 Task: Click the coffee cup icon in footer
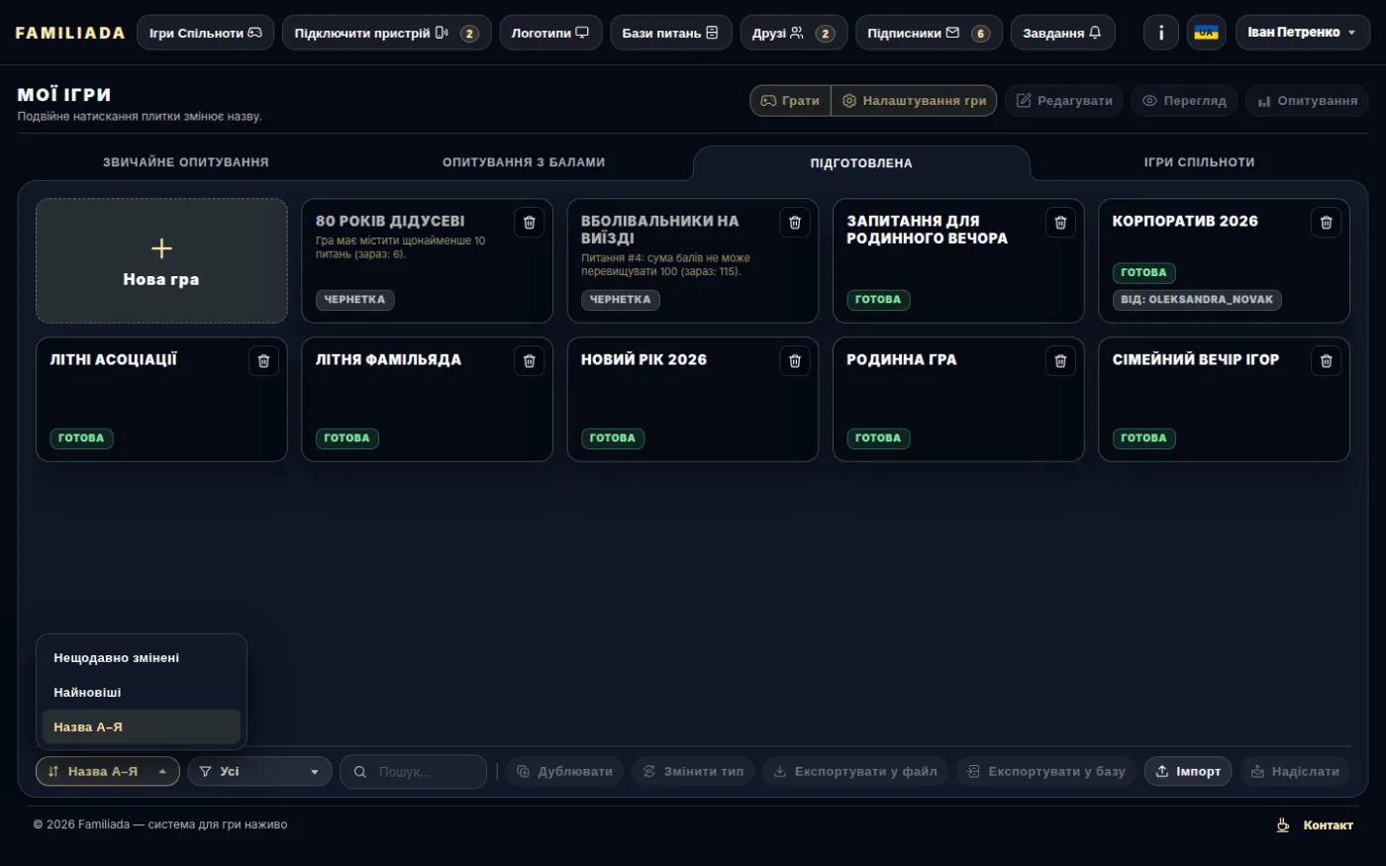[1283, 824]
